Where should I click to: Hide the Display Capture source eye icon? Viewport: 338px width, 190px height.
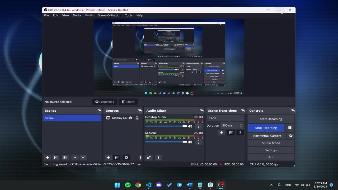130,118
